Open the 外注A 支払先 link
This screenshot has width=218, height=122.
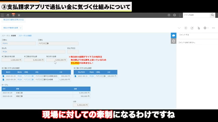[5, 52]
